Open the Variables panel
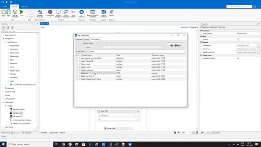The height and width of the screenshot is (147, 261). (44, 133)
